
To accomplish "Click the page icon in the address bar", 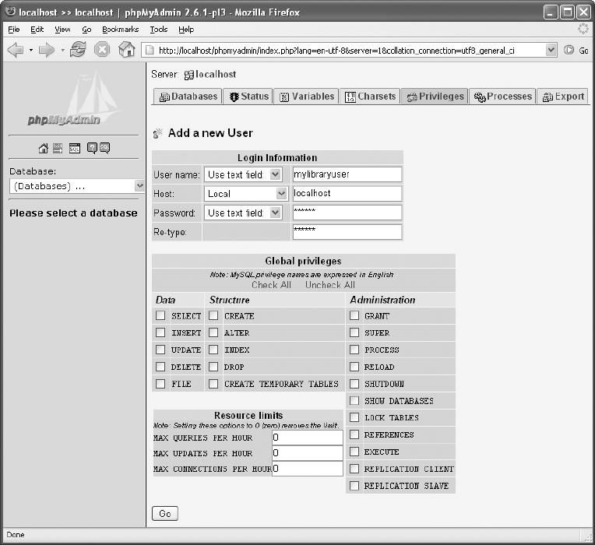I will click(x=150, y=50).
